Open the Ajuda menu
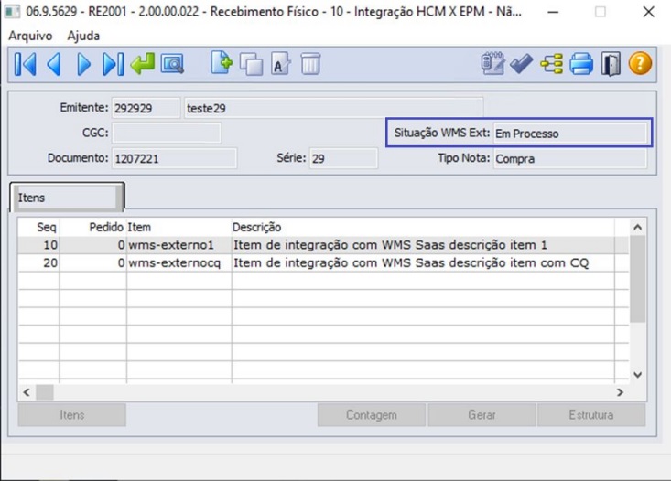Screen dimensions: 671x481 (83, 36)
